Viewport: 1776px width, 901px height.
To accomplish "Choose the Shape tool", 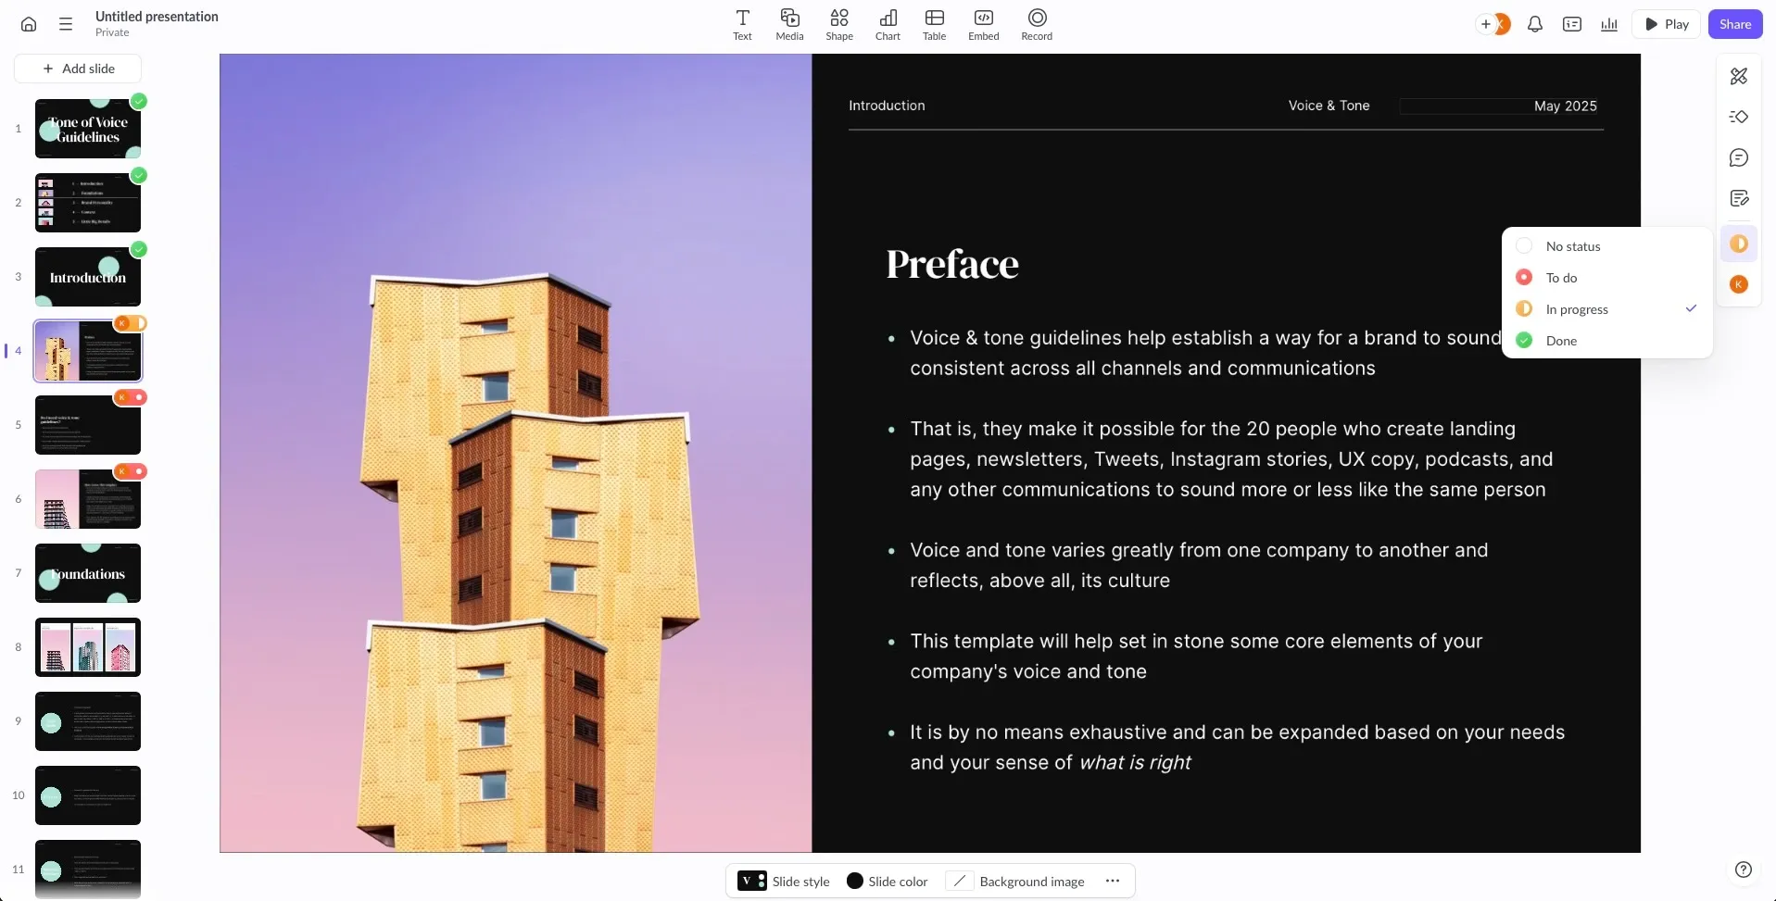I will pyautogui.click(x=838, y=24).
